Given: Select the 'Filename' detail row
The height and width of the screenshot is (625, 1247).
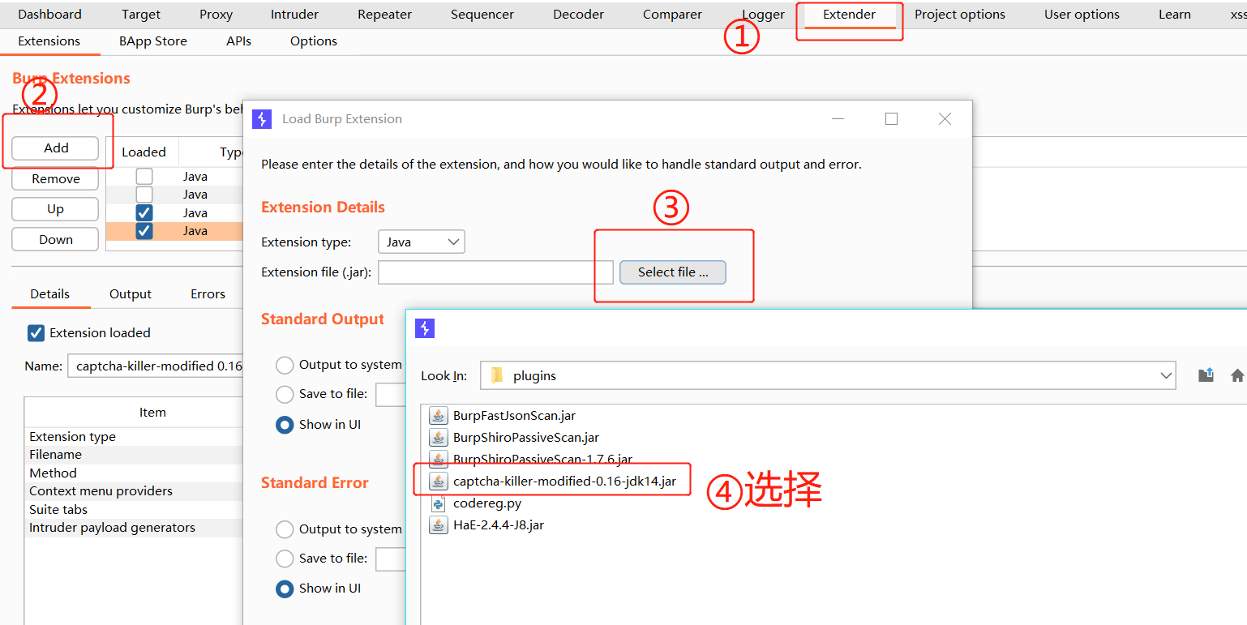Looking at the screenshot, I should pyautogui.click(x=134, y=455).
